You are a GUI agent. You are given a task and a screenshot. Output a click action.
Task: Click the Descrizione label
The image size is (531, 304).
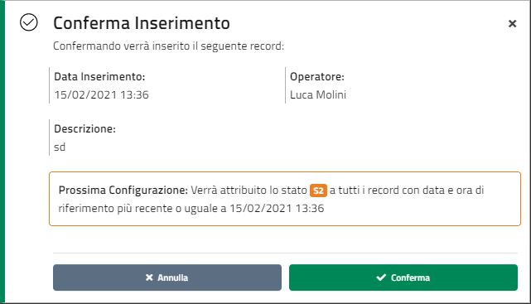point(84,128)
